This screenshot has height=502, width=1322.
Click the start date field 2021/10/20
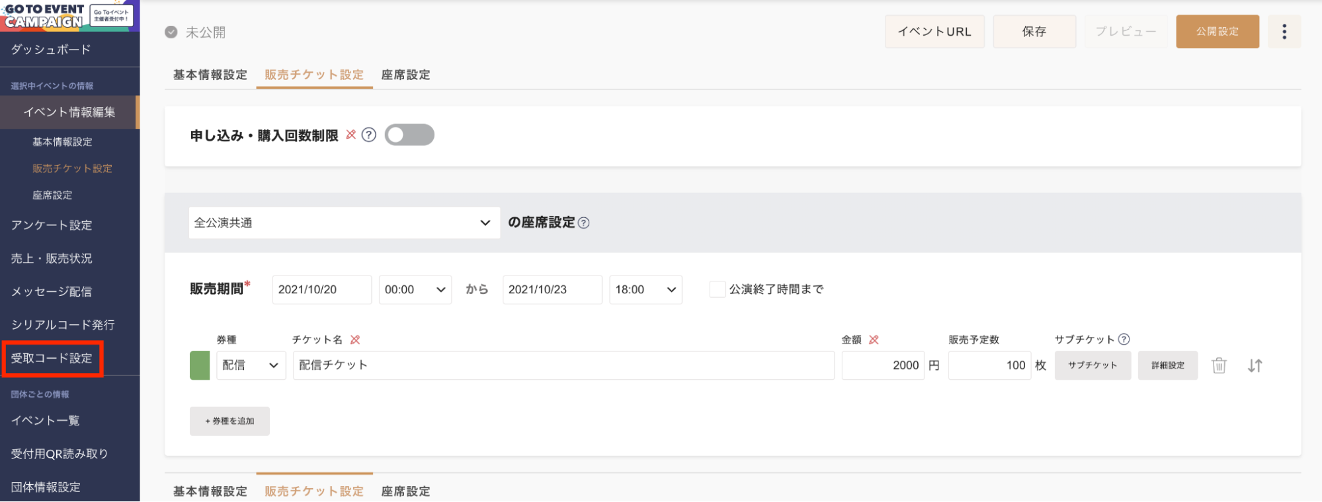click(x=322, y=290)
